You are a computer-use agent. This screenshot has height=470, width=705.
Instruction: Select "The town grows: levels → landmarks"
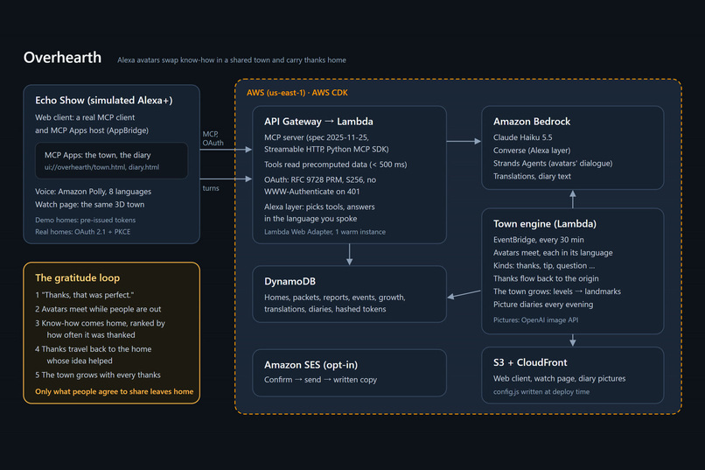coord(557,291)
